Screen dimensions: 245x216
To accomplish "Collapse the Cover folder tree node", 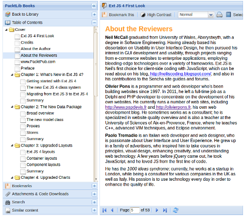I will click(6, 30).
